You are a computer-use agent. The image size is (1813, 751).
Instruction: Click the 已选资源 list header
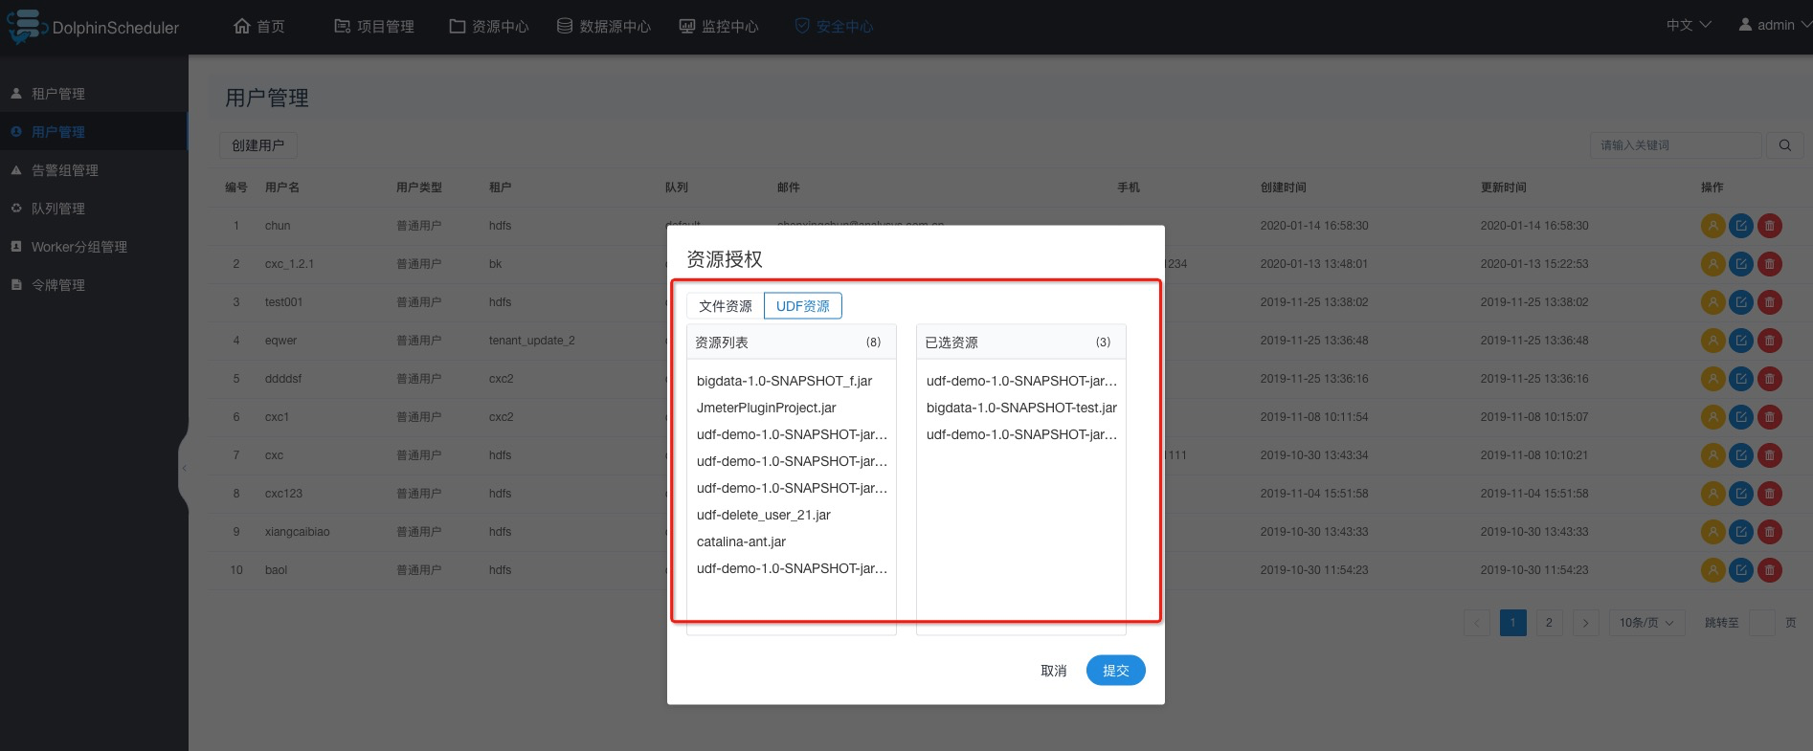(x=1021, y=342)
